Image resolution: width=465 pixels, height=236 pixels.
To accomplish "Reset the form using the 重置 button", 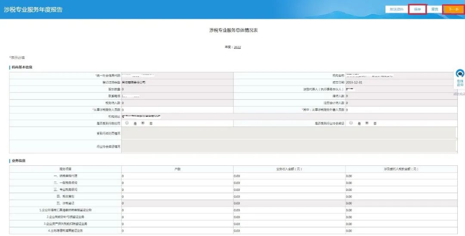I will click(434, 9).
